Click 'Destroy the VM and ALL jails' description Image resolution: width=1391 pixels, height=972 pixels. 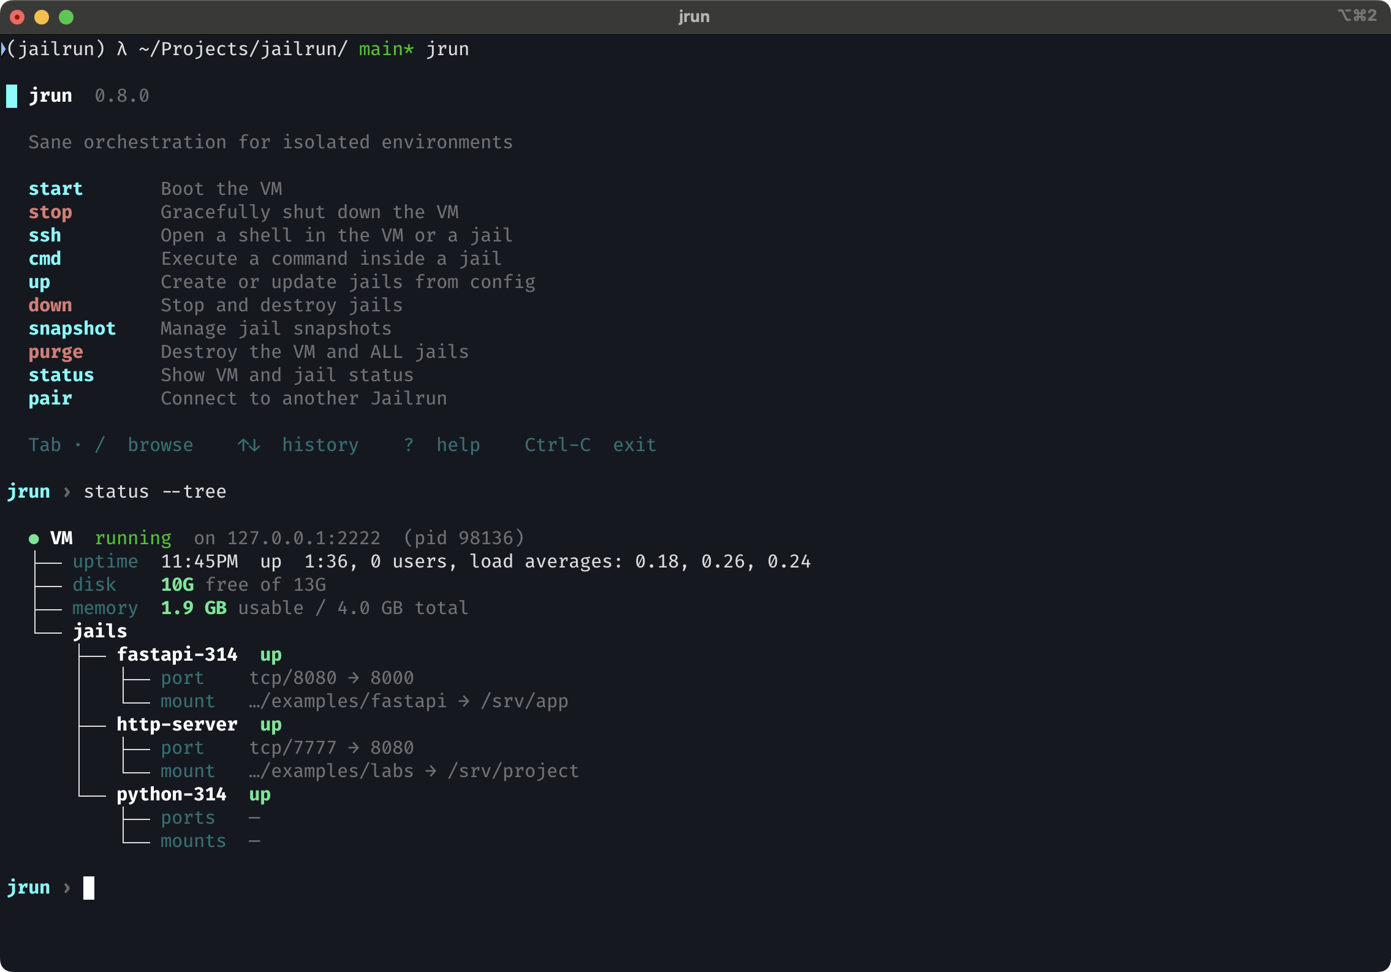pyautogui.click(x=315, y=352)
